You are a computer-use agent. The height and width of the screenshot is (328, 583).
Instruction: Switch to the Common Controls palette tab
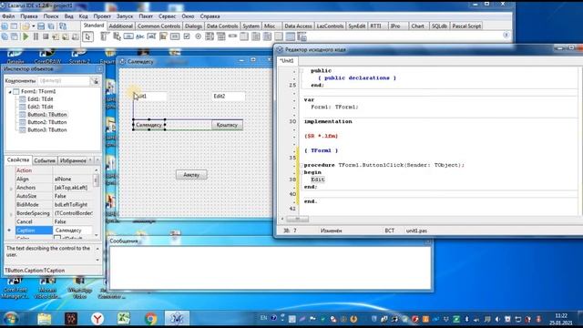click(159, 26)
